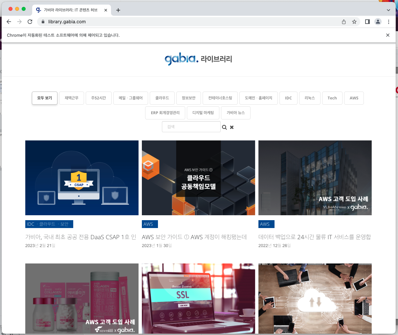Filter by 가비아 뉴스
The image size is (398, 335).
(236, 113)
